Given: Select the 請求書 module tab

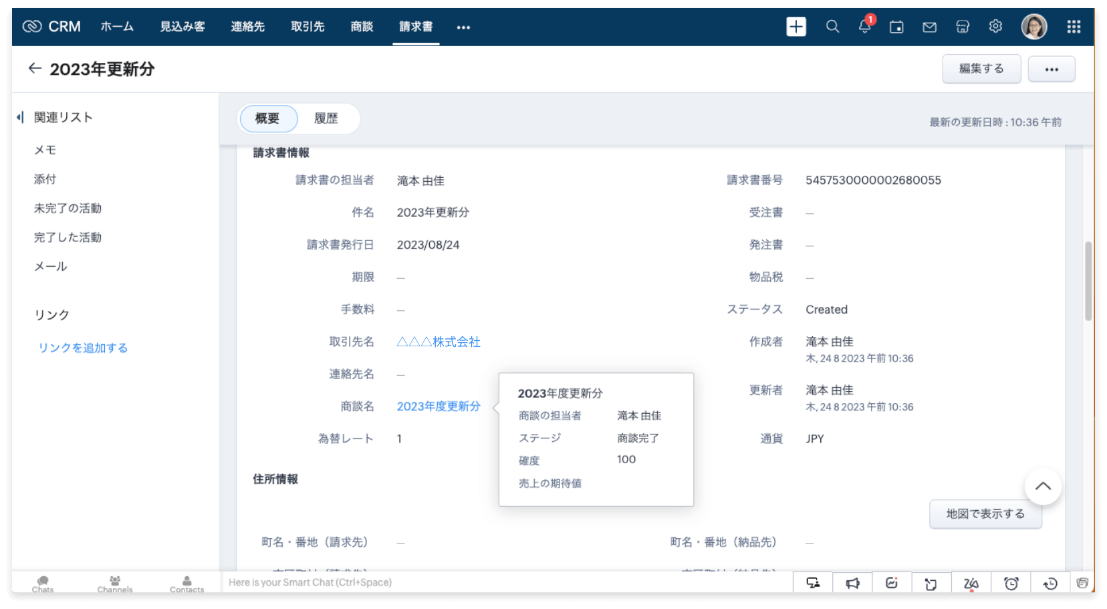Looking at the screenshot, I should pos(416,27).
